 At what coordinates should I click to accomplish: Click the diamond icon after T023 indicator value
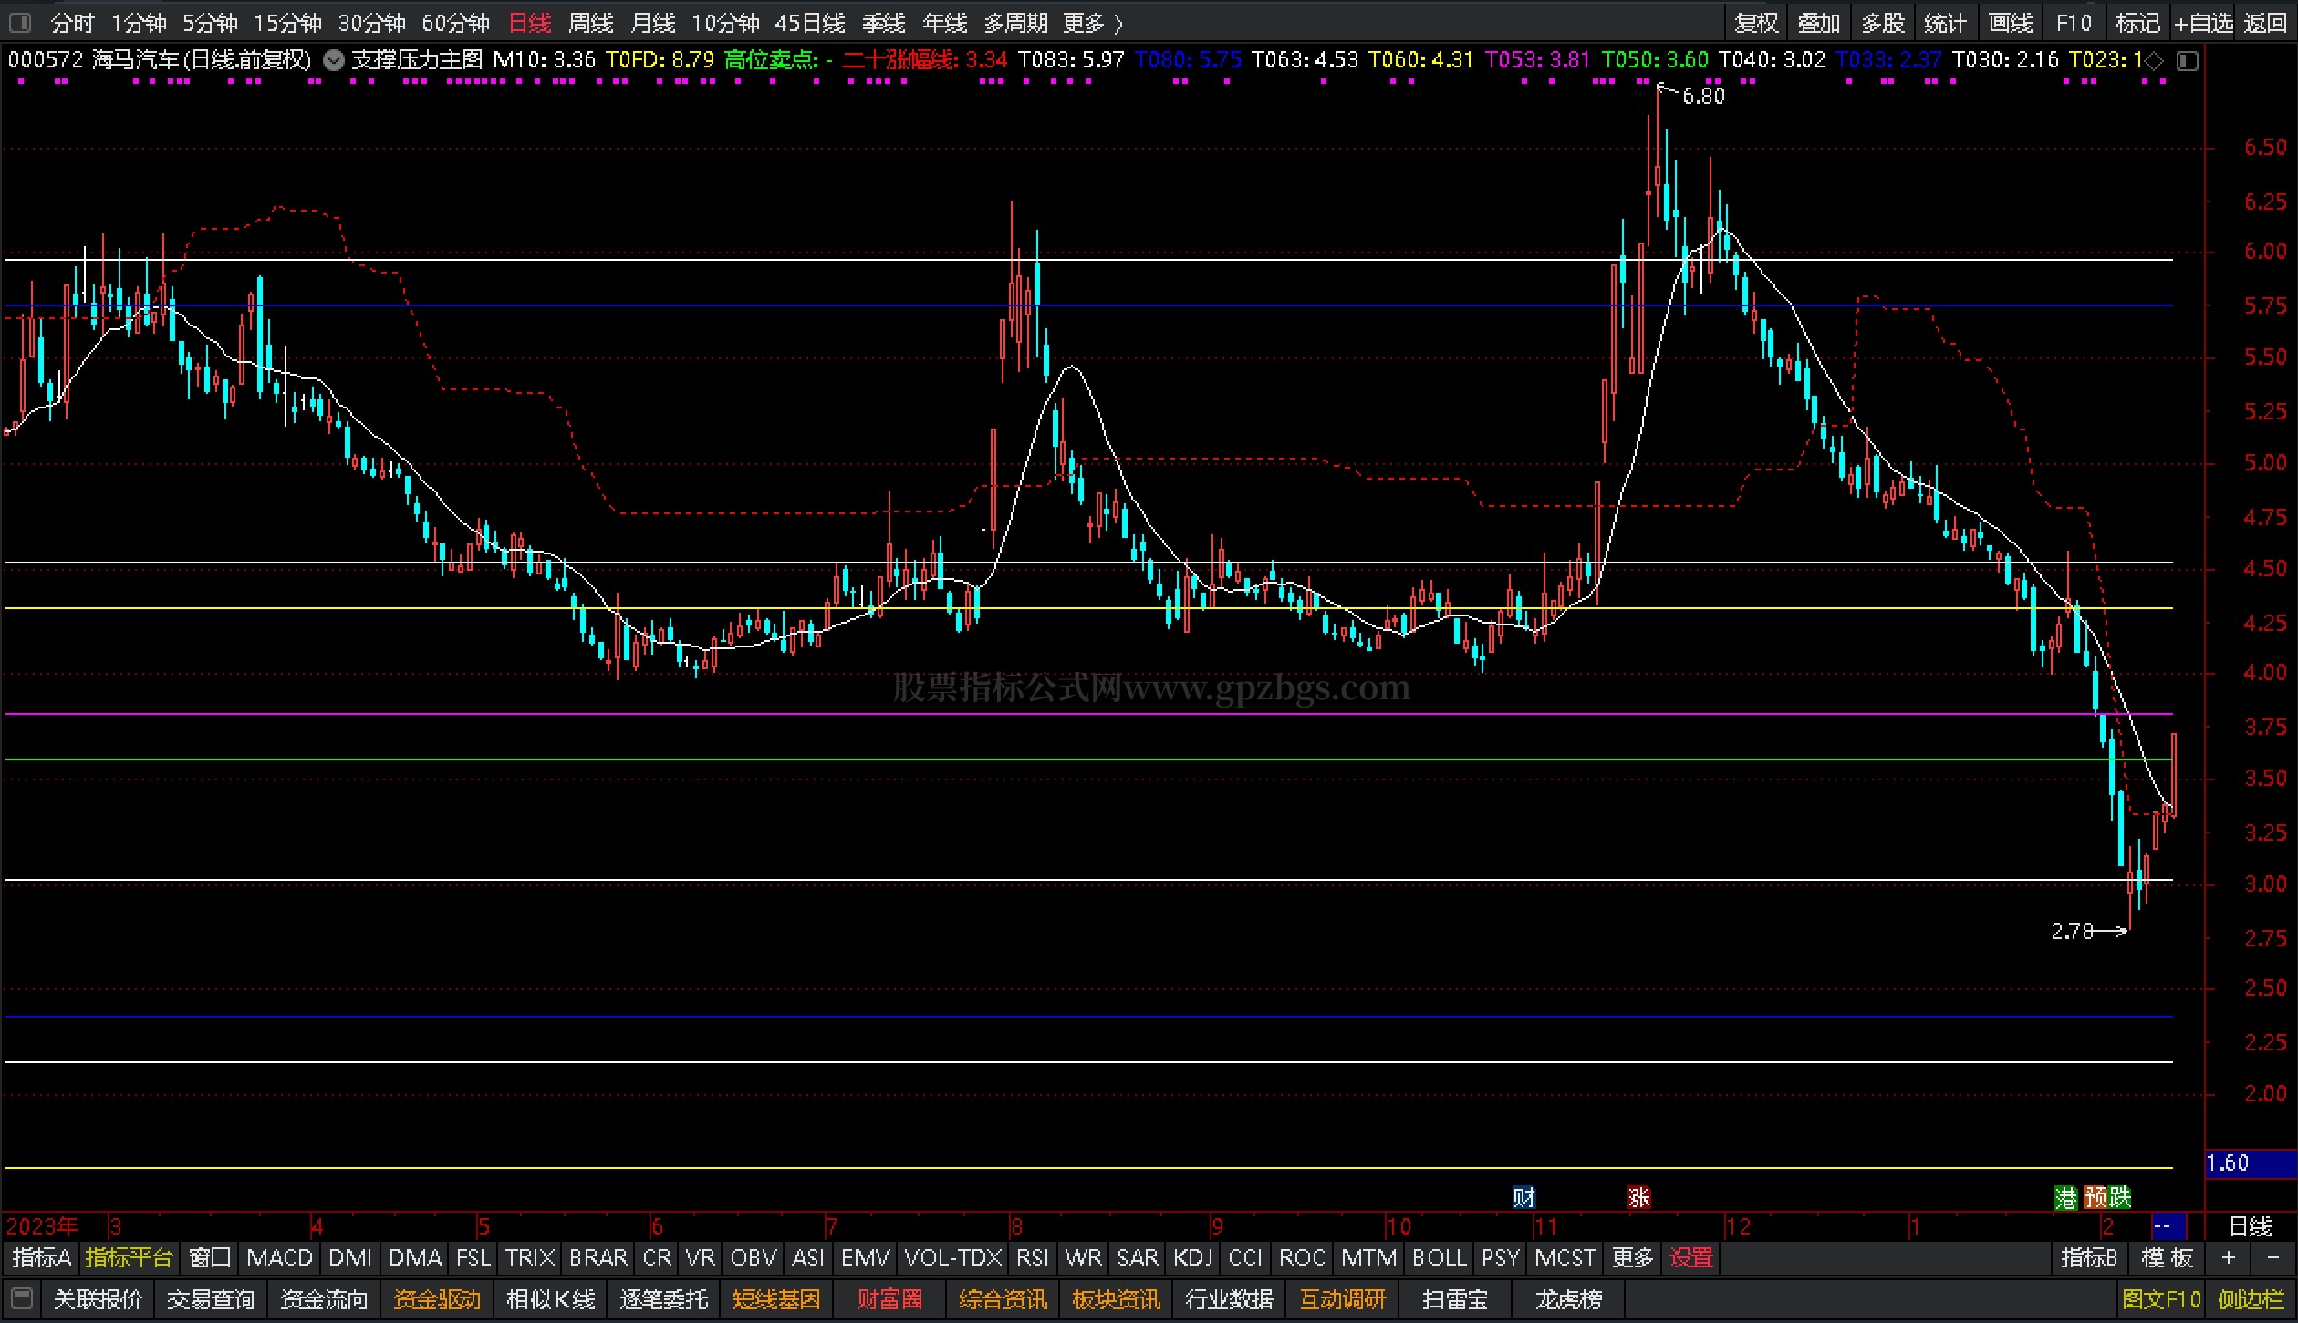[2153, 61]
